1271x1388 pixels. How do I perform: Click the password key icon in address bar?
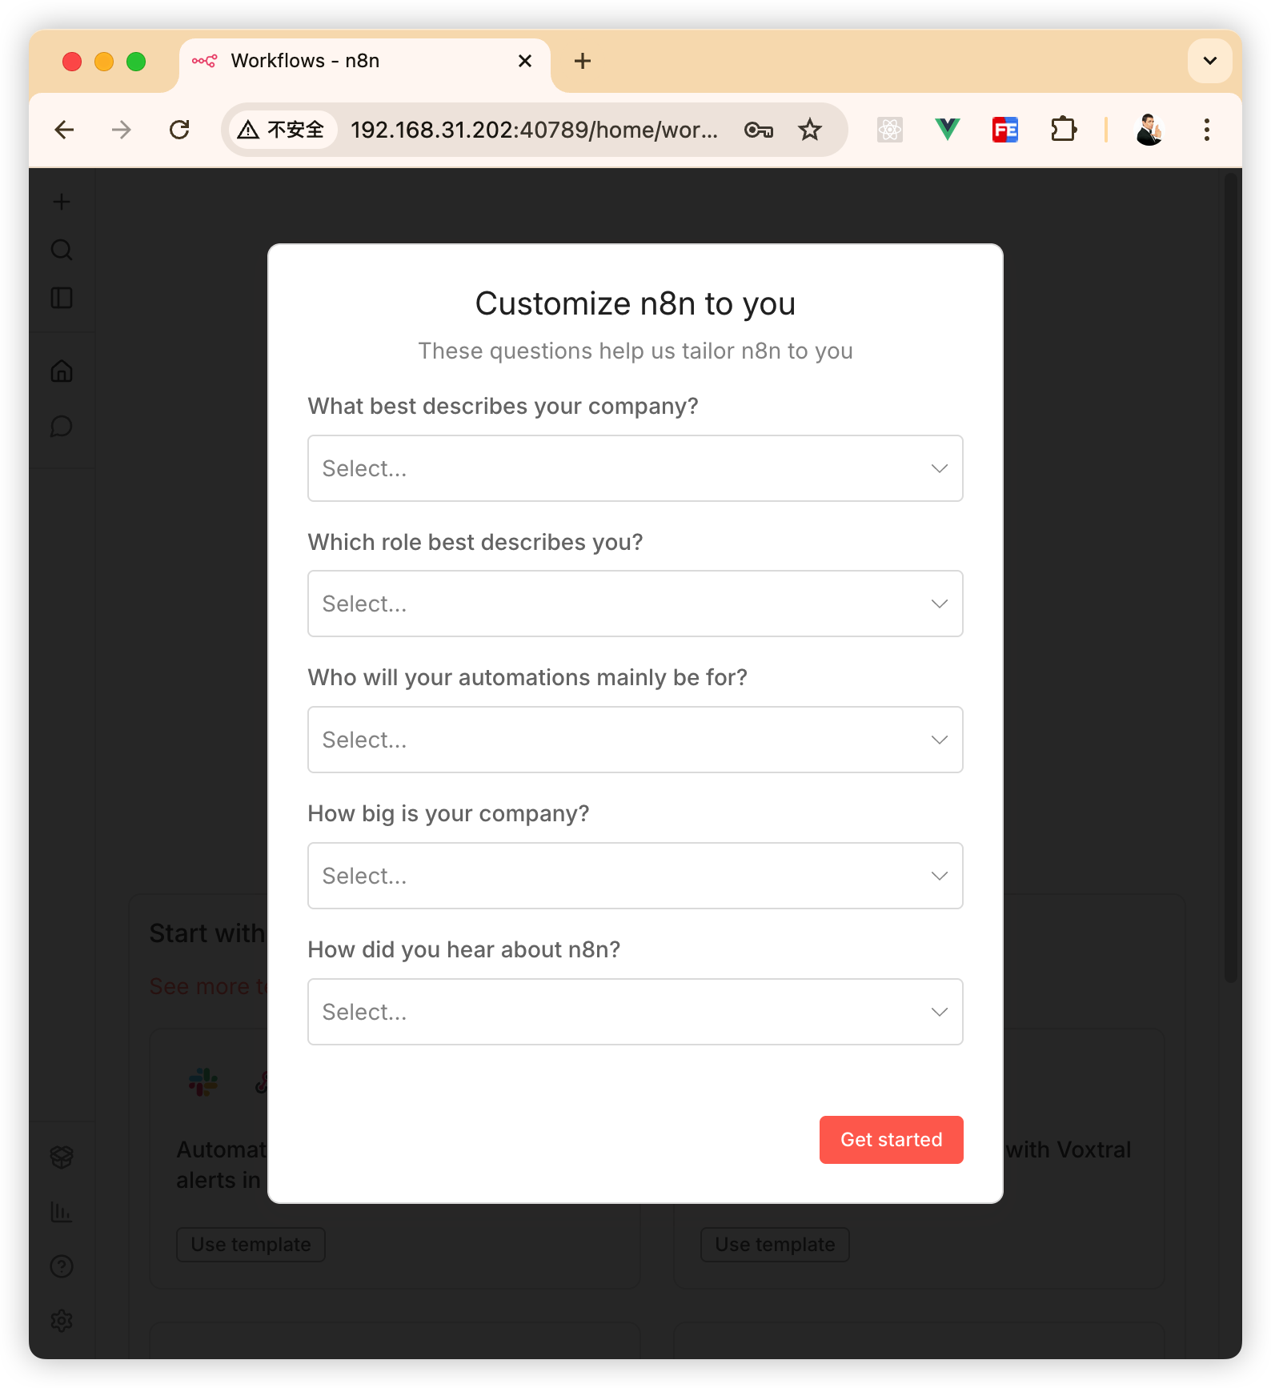758,130
